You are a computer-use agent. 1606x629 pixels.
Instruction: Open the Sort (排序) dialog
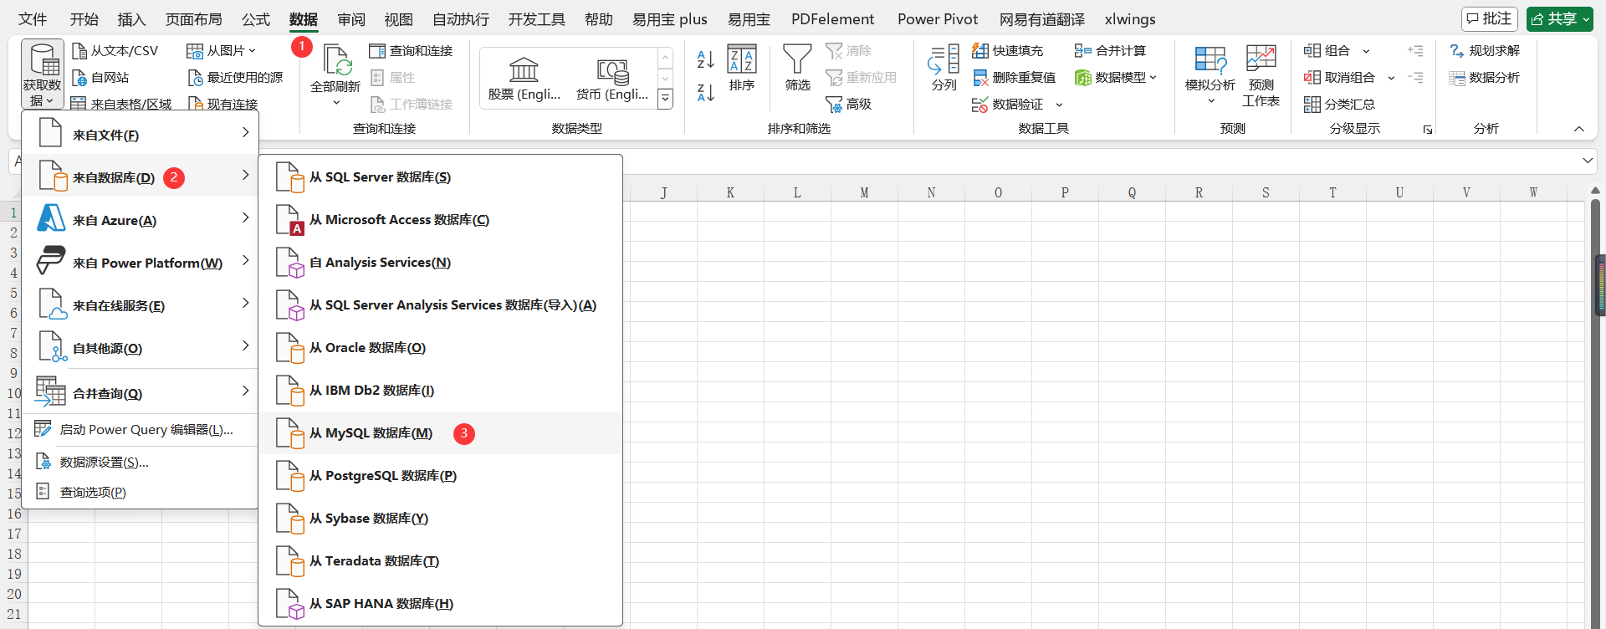(x=742, y=68)
